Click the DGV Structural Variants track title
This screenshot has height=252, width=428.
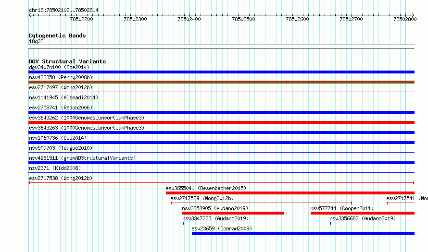click(67, 61)
